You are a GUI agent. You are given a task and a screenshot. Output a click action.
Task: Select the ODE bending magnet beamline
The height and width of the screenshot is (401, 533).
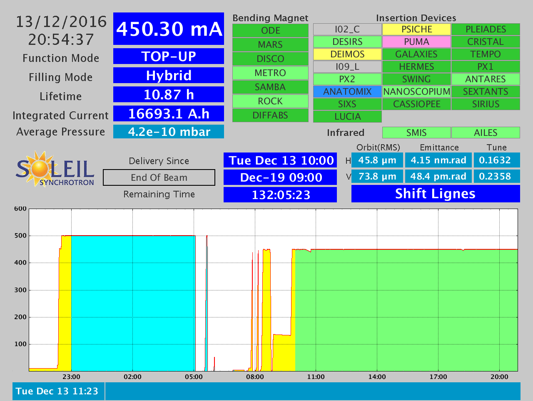[270, 30]
